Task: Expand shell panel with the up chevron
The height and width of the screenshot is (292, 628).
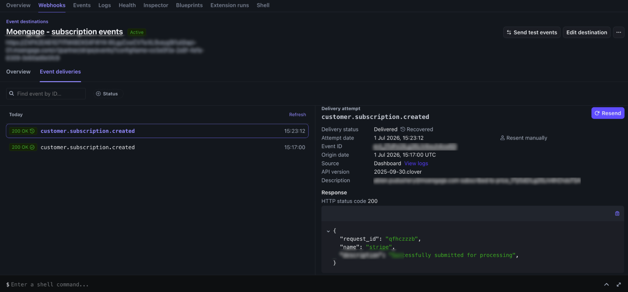Action: (x=606, y=284)
